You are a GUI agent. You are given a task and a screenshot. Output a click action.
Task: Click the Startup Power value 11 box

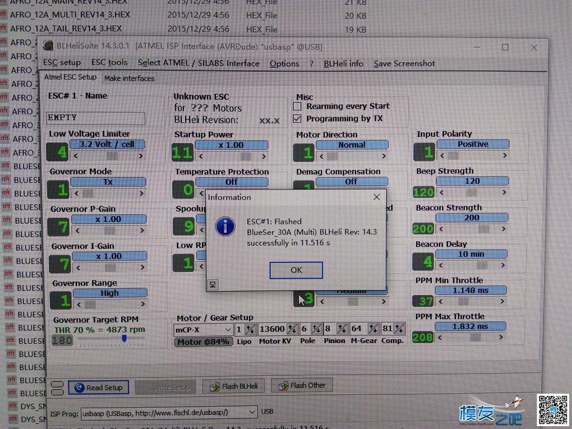coord(182,153)
